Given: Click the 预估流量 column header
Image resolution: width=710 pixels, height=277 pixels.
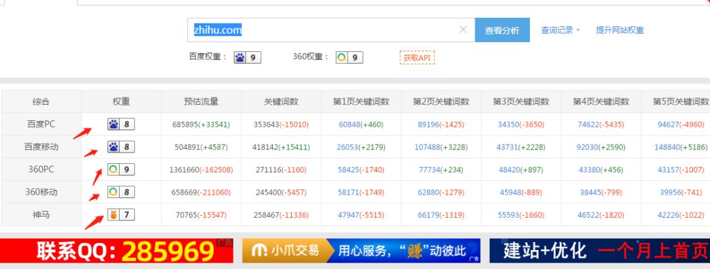Looking at the screenshot, I should pyautogui.click(x=202, y=101).
